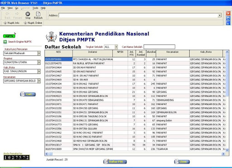The image size is (232, 168).
Task: Select row SD N 091470 SIBAGANDING
Action: point(135,100)
